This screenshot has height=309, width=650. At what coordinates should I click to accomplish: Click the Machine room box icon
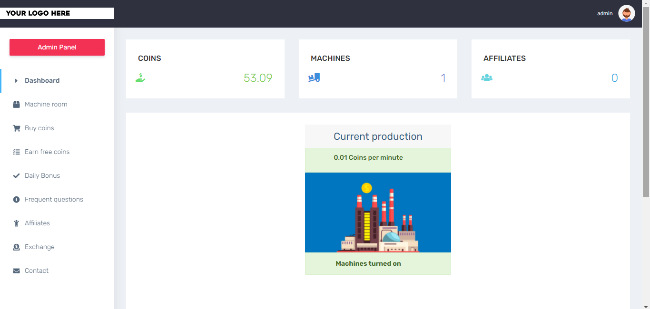tap(16, 105)
